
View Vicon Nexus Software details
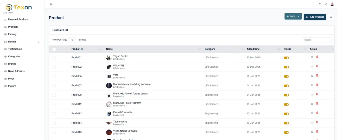click(x=312, y=132)
